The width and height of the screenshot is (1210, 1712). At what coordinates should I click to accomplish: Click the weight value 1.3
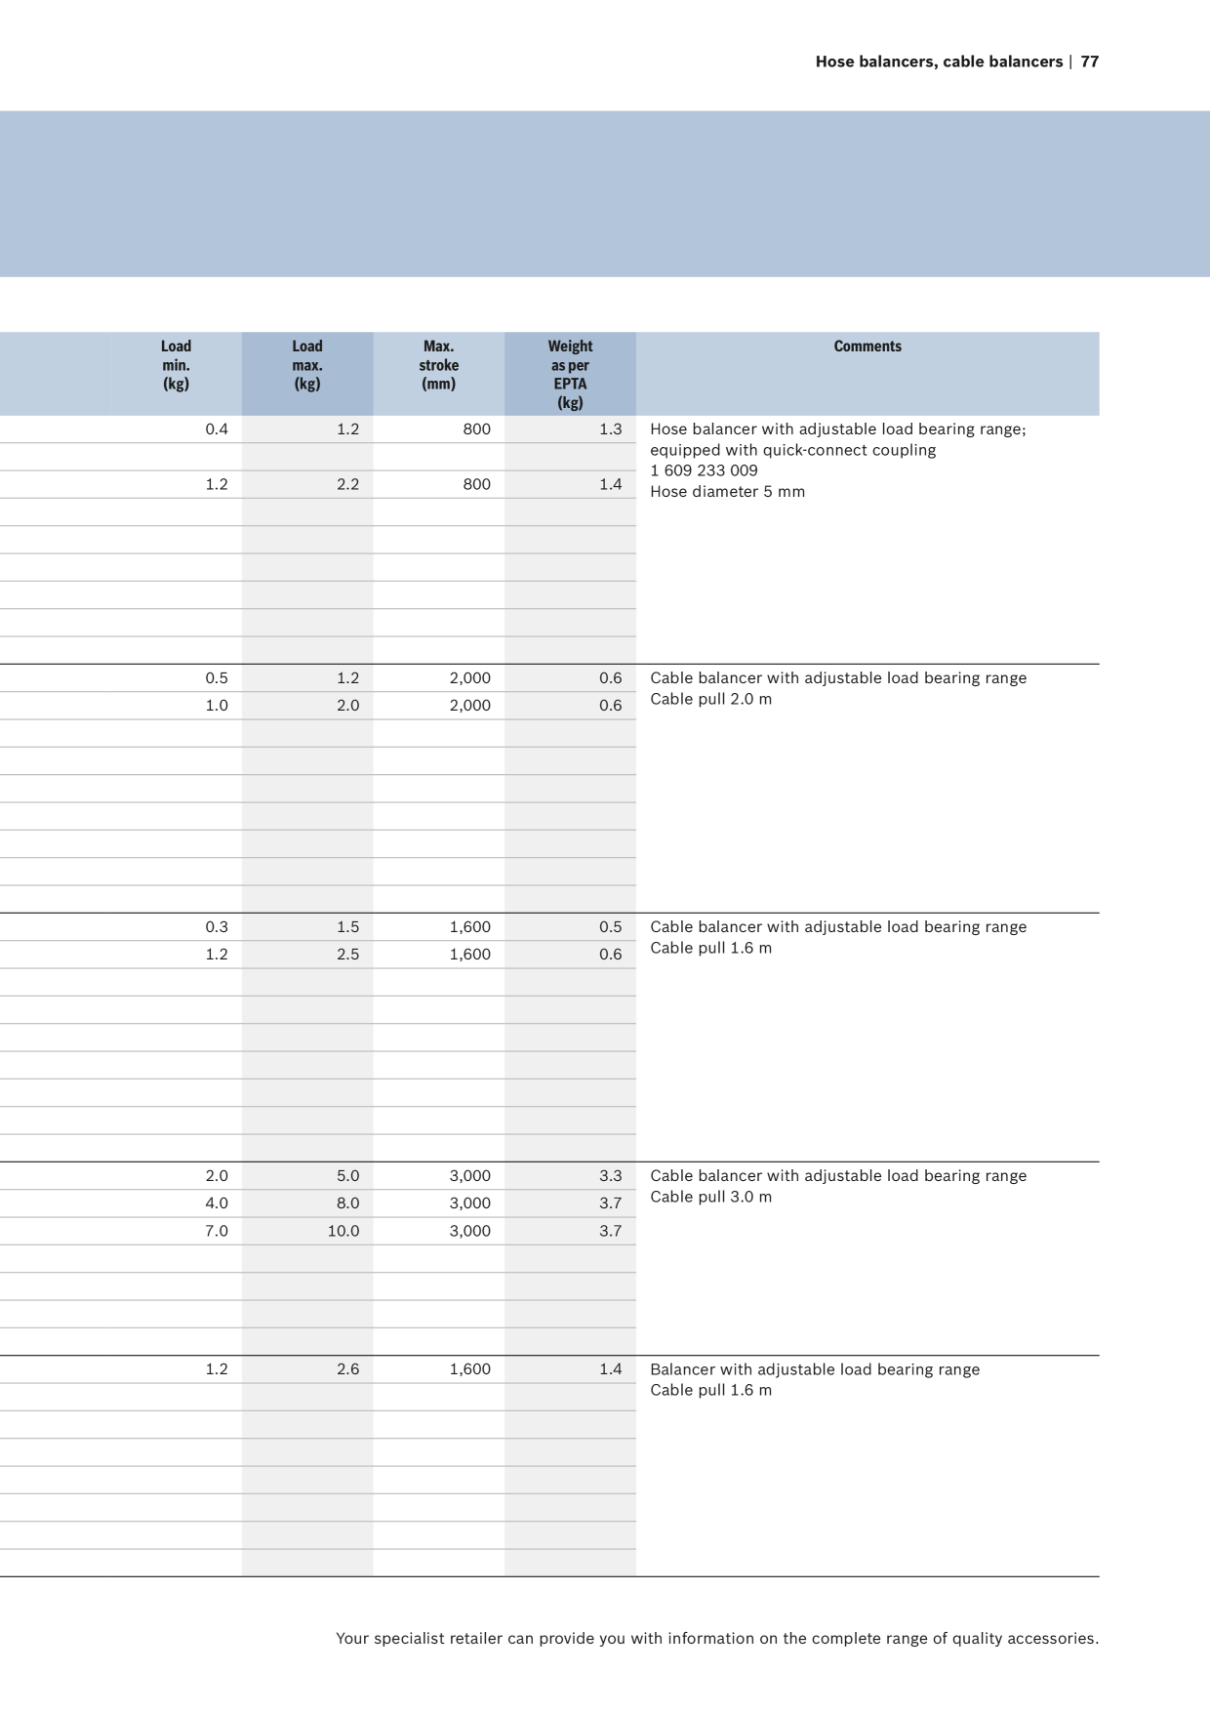click(611, 429)
